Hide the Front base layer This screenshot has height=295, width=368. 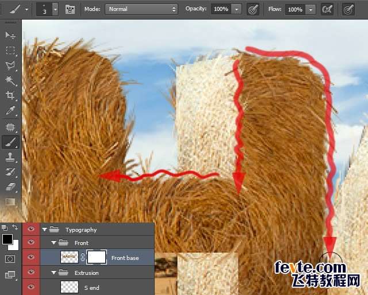(x=31, y=257)
